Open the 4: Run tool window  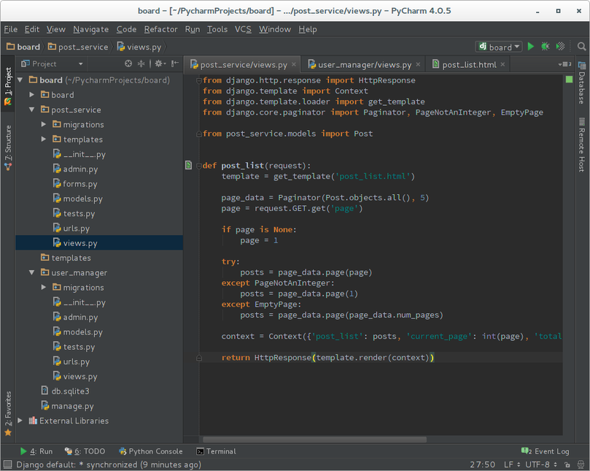[36, 451]
